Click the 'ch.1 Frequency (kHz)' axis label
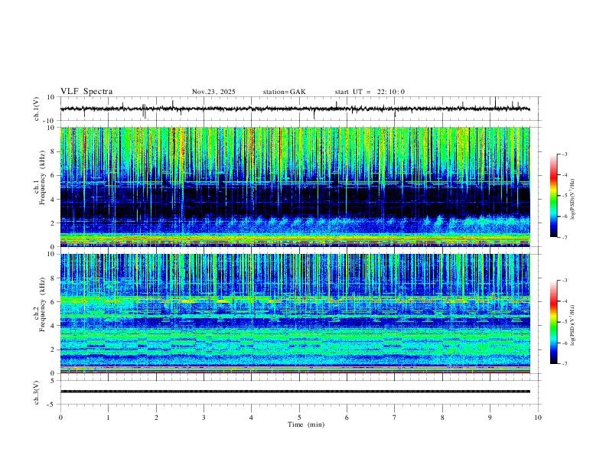The image size is (606, 468). 40,177
